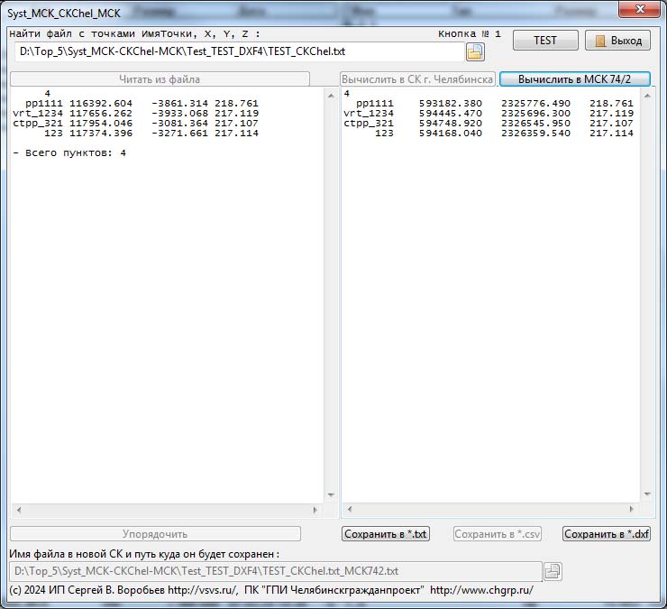Click the output file path field at bottom
This screenshot has height=609, width=667.
click(x=275, y=571)
